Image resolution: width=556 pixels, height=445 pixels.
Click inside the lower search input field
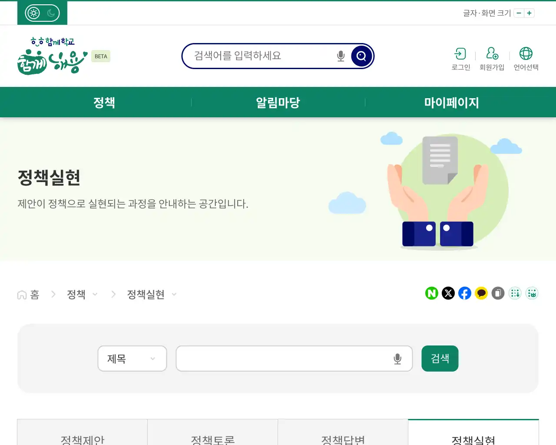pos(287,359)
